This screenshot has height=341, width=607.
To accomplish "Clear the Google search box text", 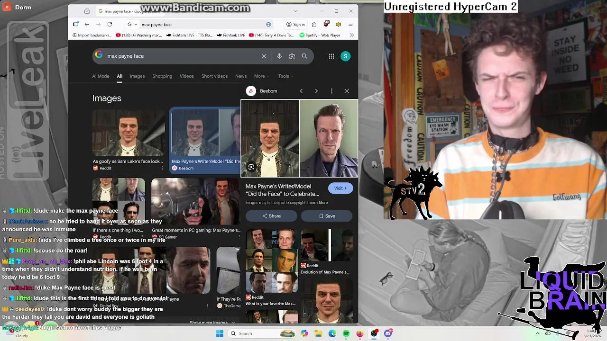I will pos(264,56).
